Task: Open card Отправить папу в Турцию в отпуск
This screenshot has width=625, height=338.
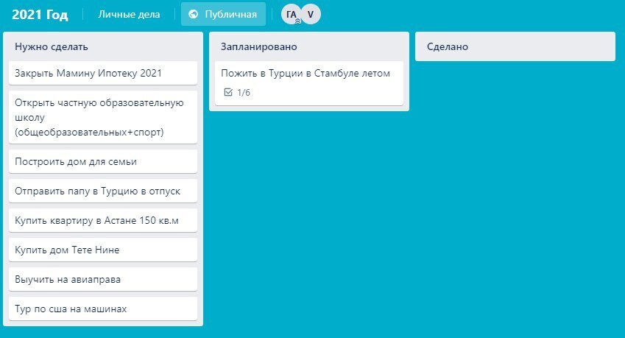Action: point(103,191)
